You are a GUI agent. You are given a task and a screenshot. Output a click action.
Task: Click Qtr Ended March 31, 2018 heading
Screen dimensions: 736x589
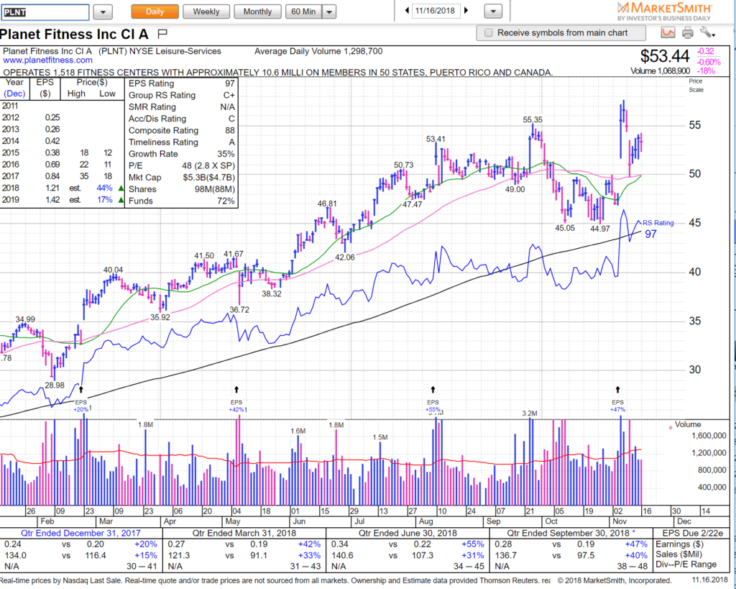tap(244, 533)
